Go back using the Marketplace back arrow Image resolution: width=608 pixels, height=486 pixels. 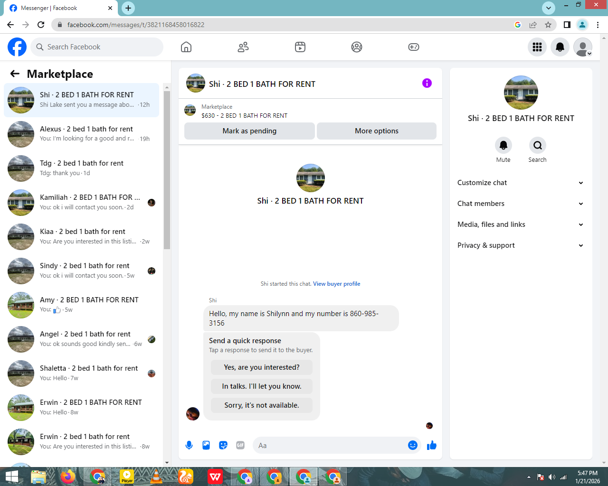(15, 74)
